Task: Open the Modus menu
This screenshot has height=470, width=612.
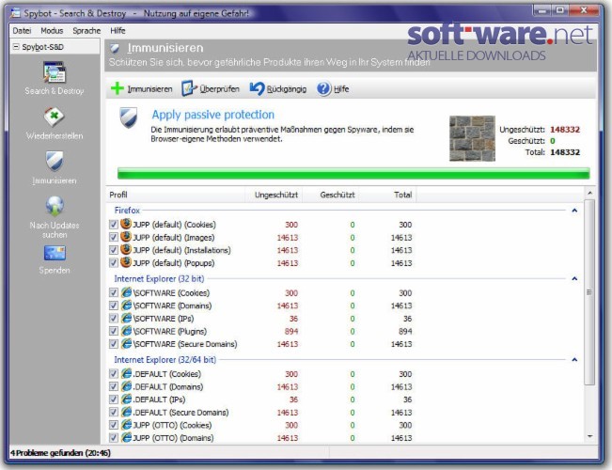Action: click(52, 30)
